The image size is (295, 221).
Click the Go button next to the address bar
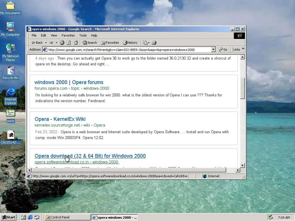223,49
